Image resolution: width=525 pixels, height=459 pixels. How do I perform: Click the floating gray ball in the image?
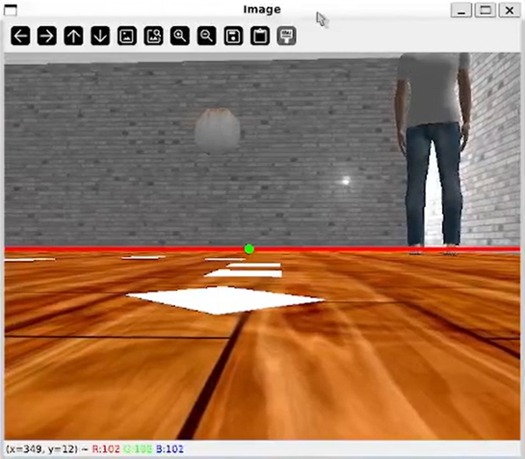(x=218, y=131)
